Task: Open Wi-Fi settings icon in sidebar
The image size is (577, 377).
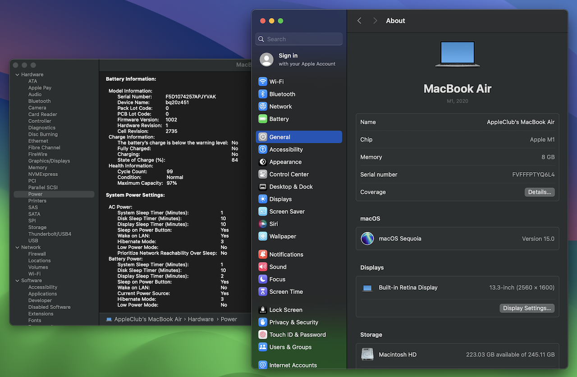Action: click(263, 82)
